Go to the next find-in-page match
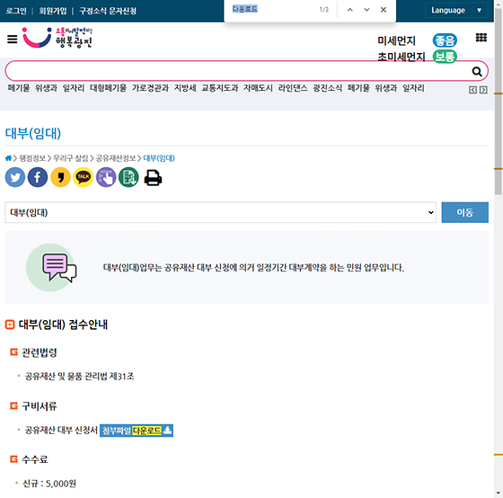503x498 pixels. tap(366, 10)
